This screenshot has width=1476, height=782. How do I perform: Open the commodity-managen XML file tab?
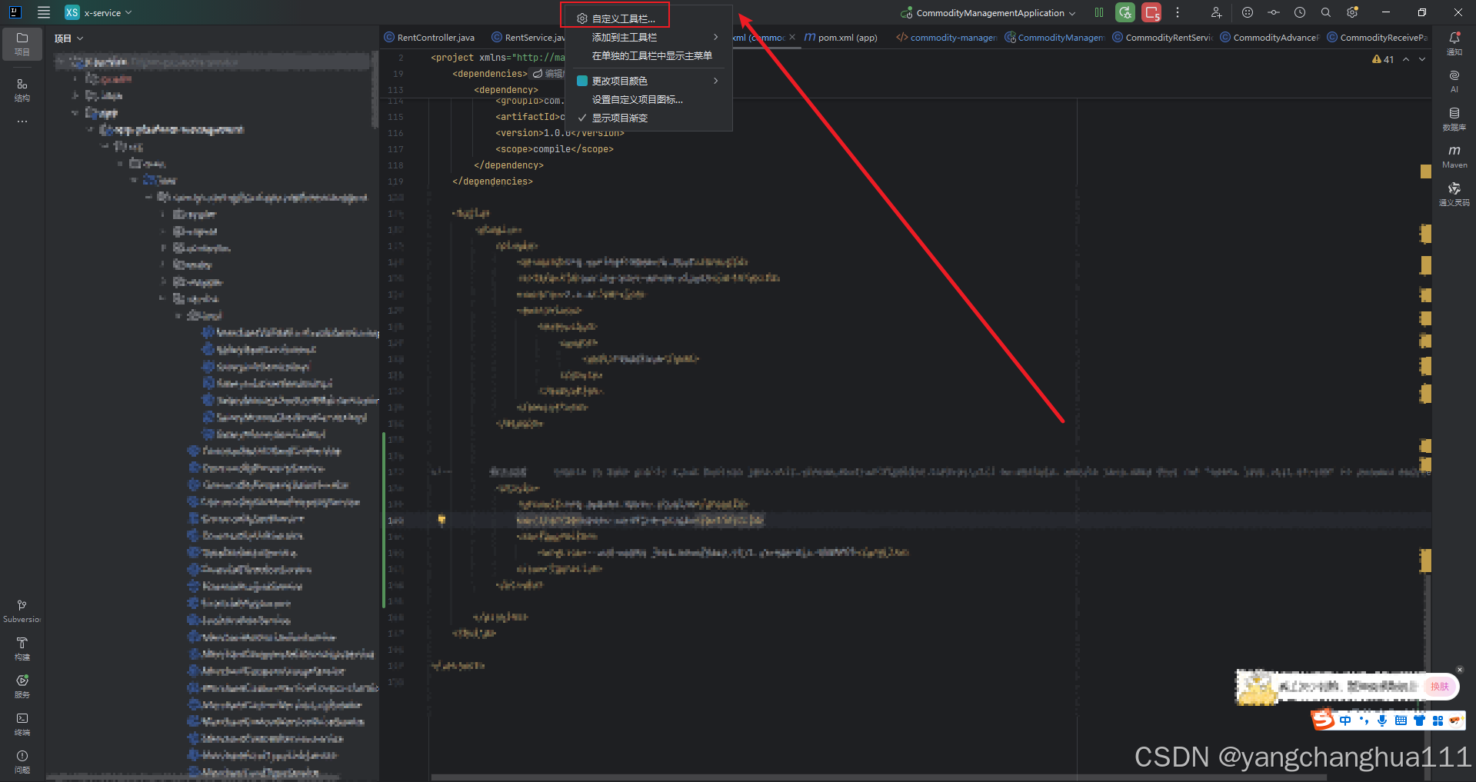point(946,38)
